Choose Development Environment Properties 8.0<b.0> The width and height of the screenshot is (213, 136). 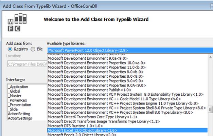coord(127,72)
